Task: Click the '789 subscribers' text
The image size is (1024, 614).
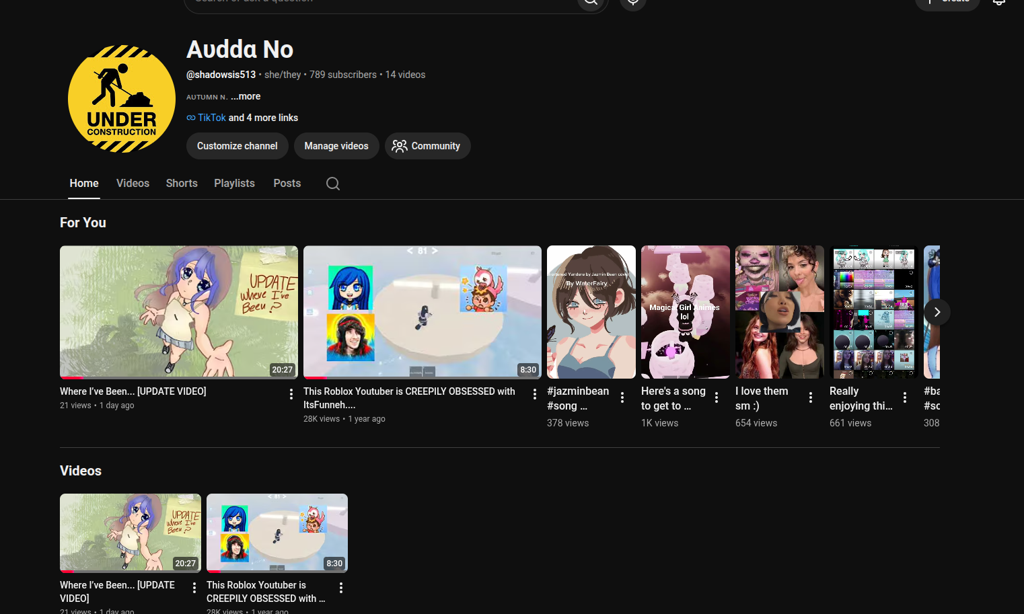Action: point(343,75)
